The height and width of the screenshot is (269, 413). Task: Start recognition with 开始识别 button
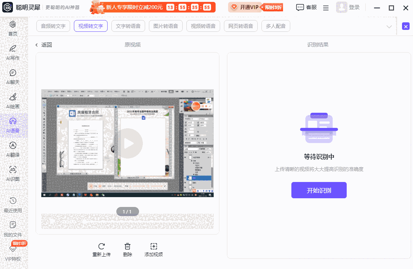coord(319,190)
